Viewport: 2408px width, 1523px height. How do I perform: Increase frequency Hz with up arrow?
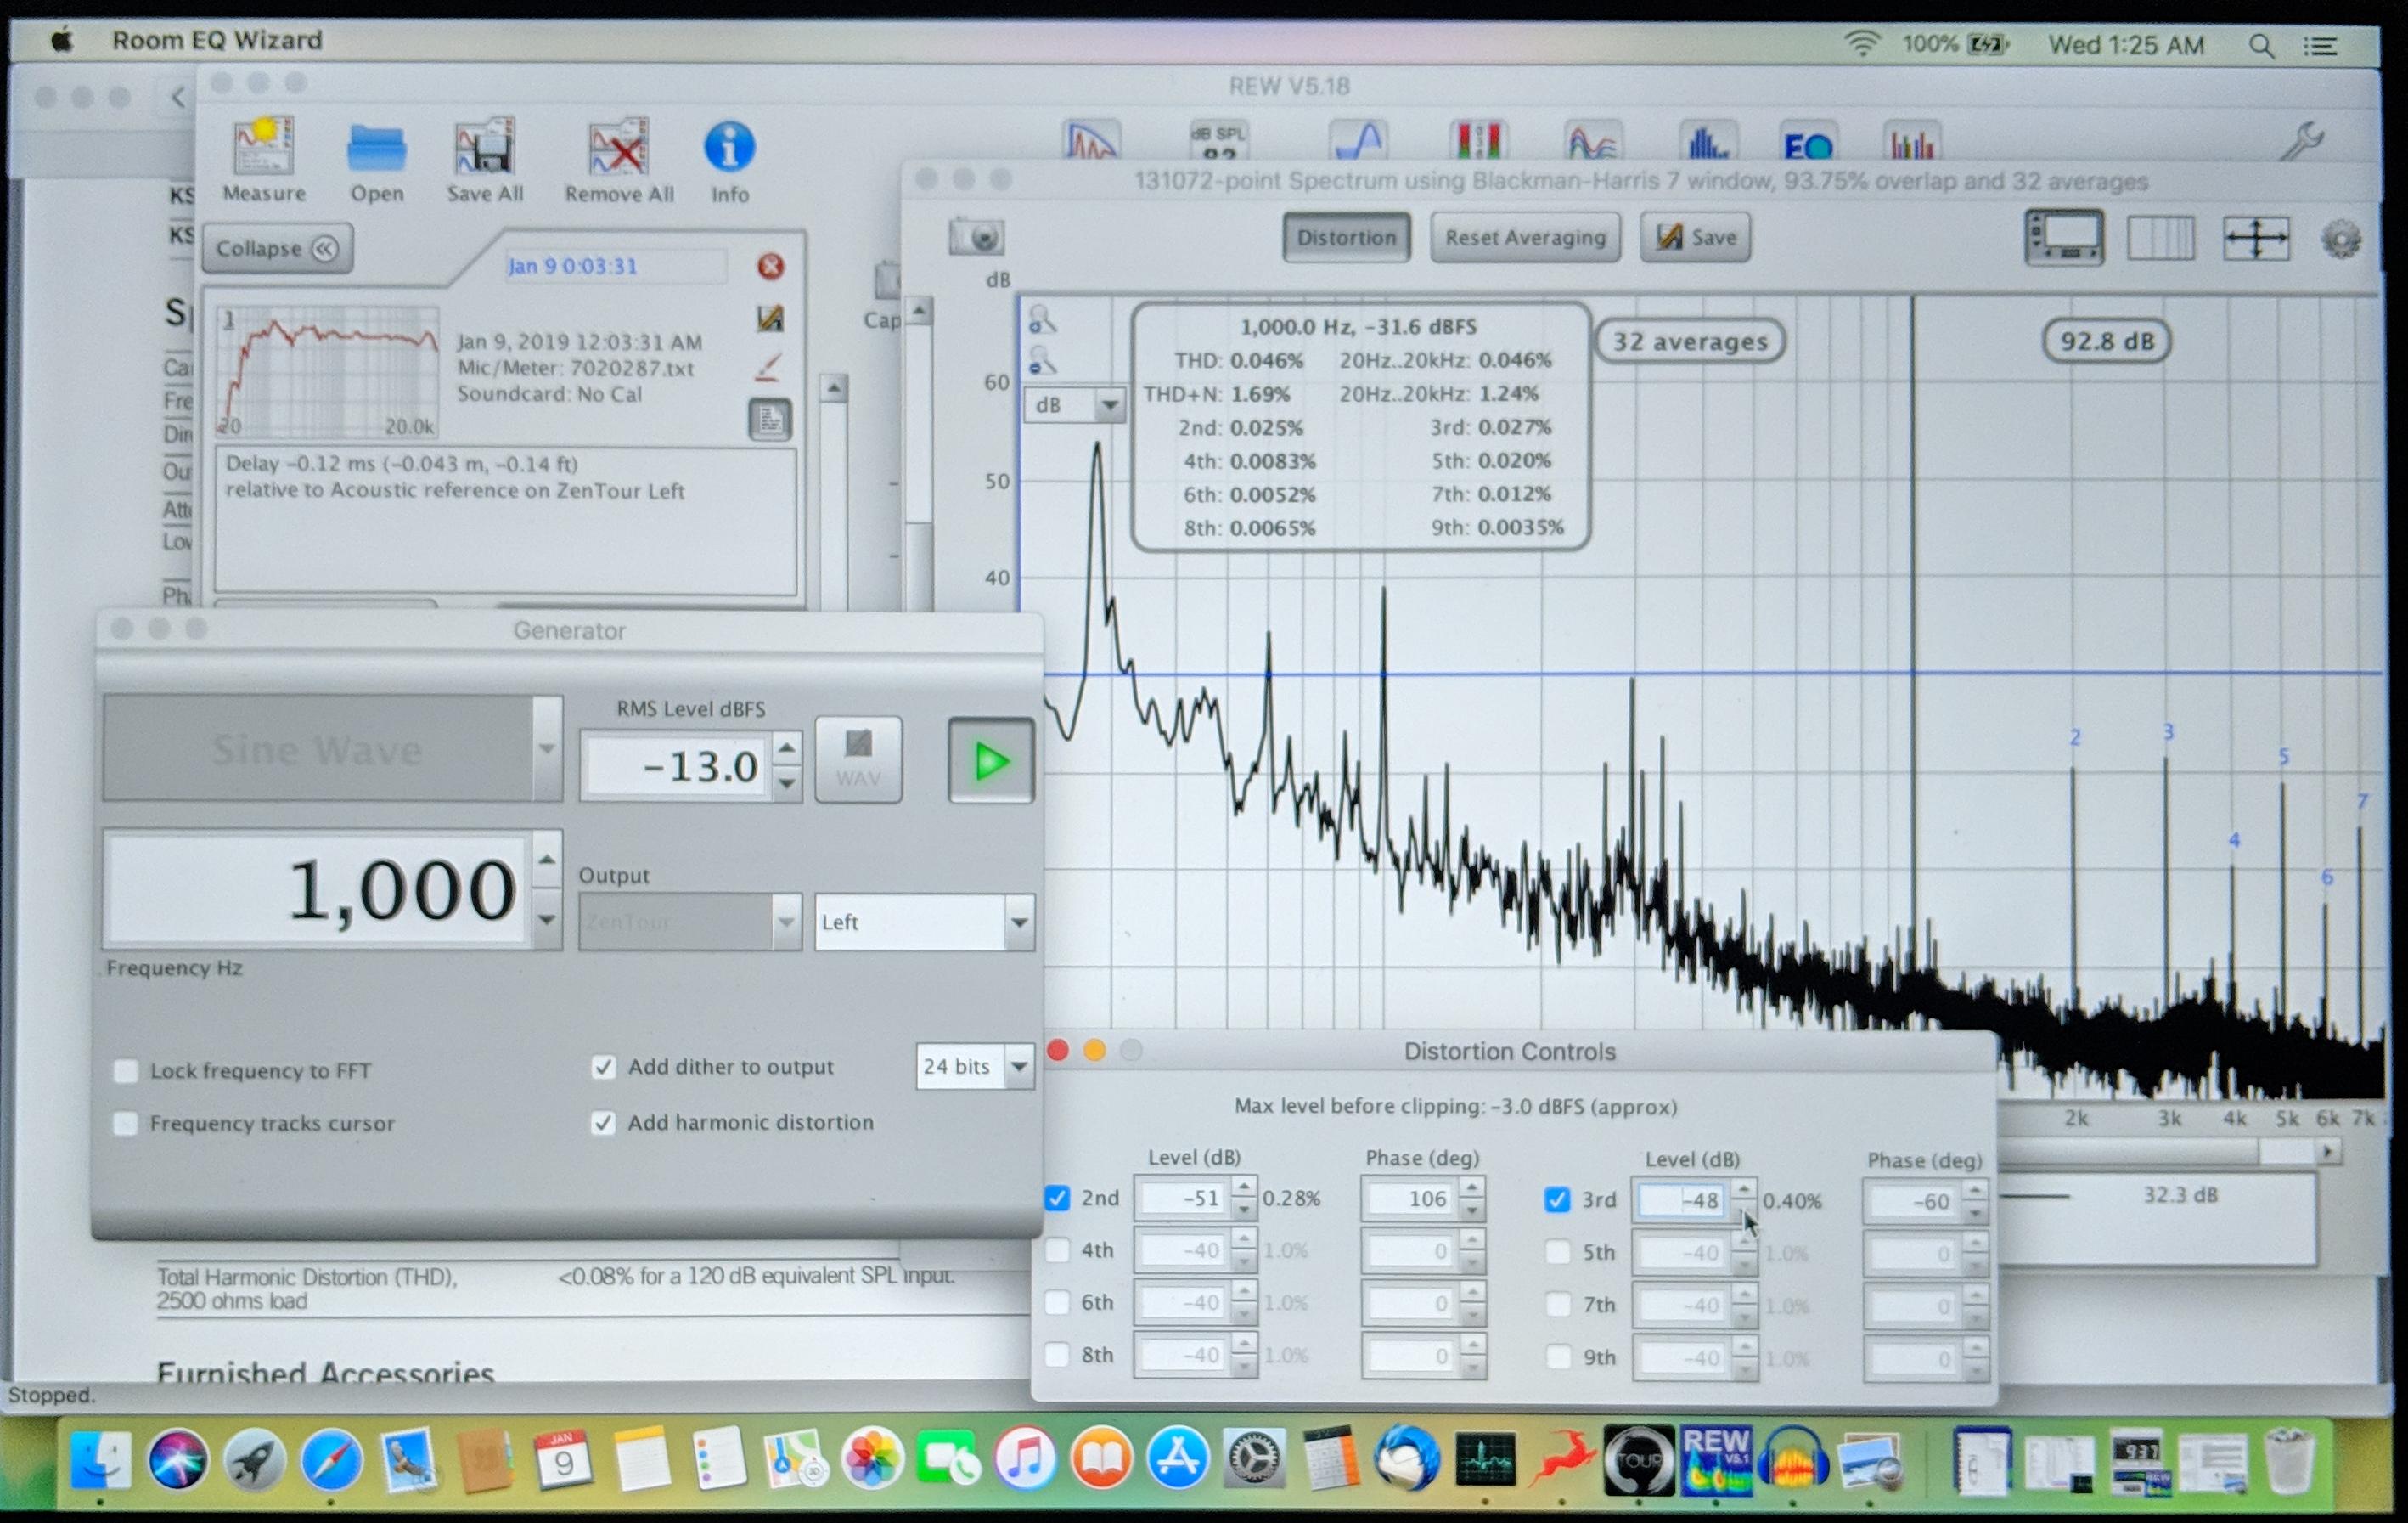pyautogui.click(x=546, y=859)
